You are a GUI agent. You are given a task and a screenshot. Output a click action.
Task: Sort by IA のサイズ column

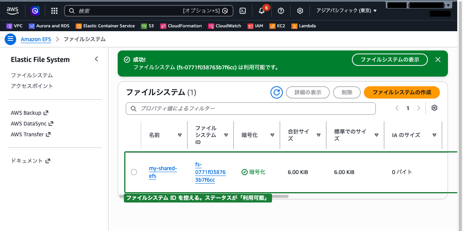[x=434, y=135]
